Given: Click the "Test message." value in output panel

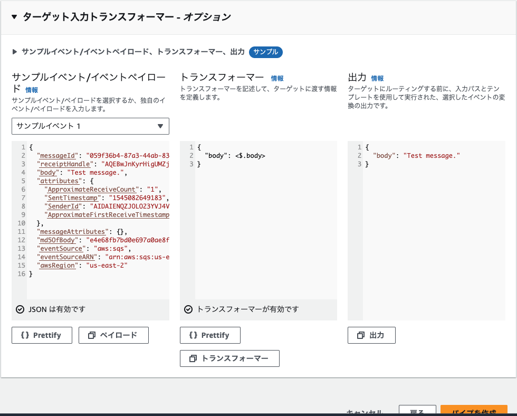Looking at the screenshot, I should pyautogui.click(x=432, y=156).
